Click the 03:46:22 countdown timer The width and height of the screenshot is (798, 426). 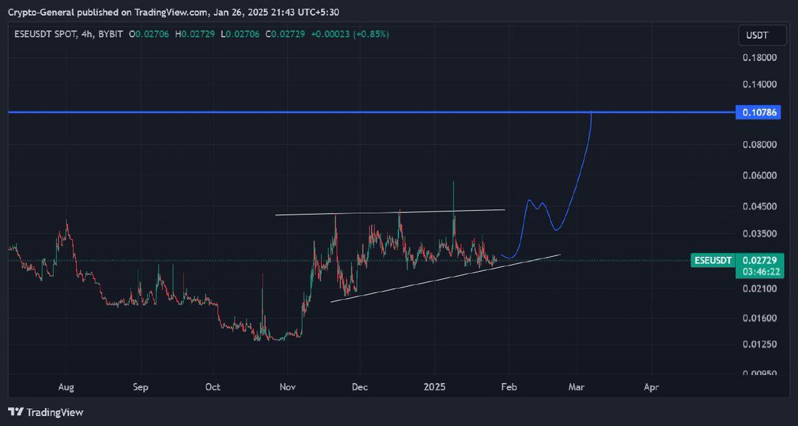click(x=761, y=272)
